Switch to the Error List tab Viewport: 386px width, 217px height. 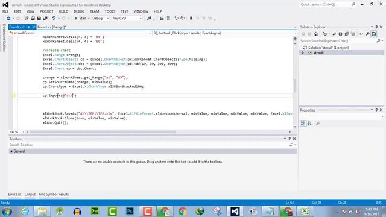tap(14, 194)
